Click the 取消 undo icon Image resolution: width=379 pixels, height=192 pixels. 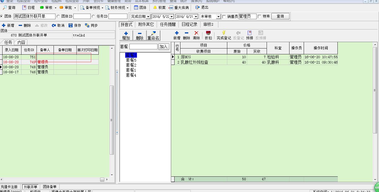[x=54, y=25]
